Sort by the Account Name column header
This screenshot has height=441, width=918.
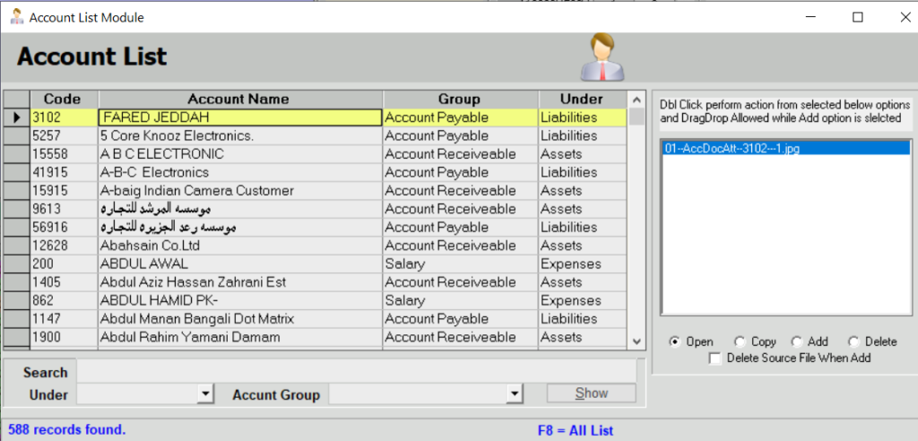(x=238, y=99)
